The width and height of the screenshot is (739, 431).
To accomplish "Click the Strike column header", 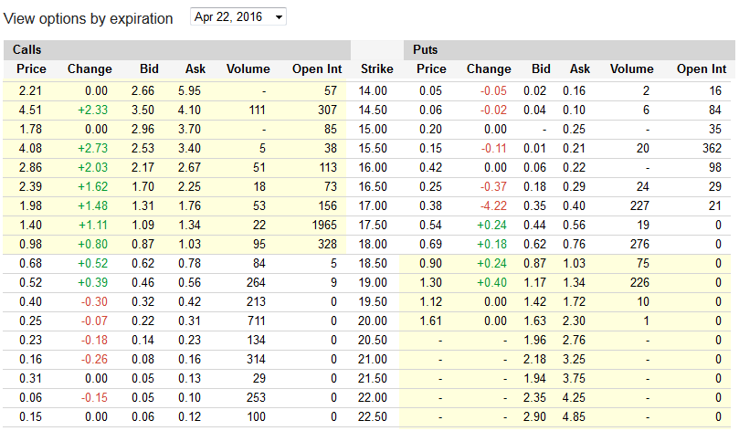I will 376,69.
